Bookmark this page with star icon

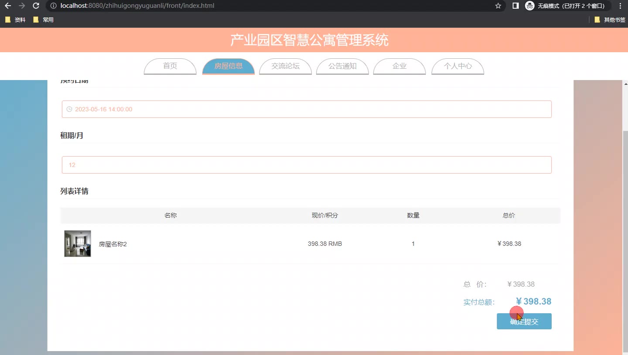tap(498, 6)
